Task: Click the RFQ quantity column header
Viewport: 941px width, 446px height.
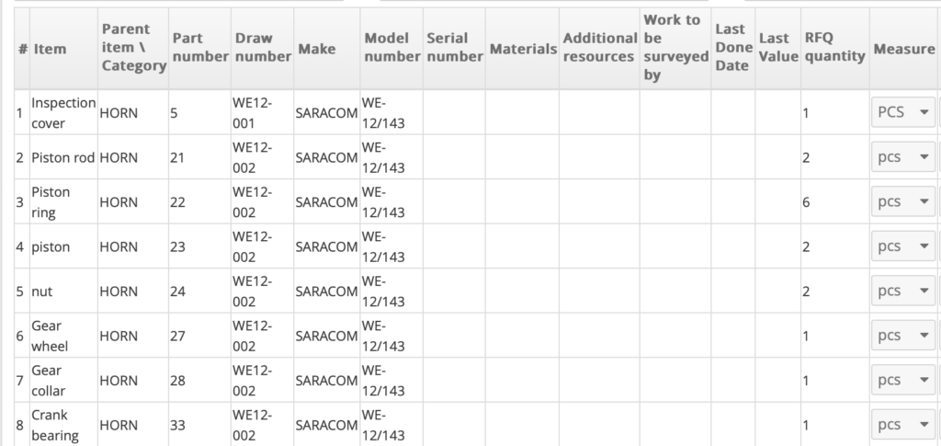Action: (x=834, y=48)
